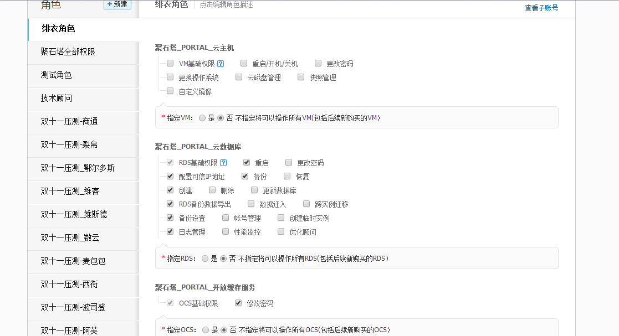Select 双十一压测-麦包包 role

[x=83, y=261]
